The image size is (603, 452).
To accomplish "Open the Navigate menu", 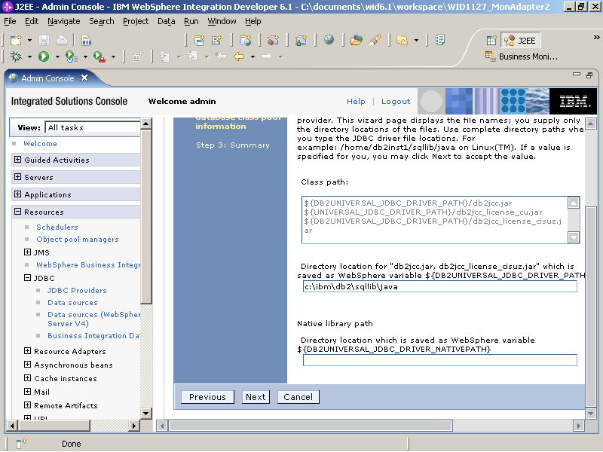I will coord(64,21).
